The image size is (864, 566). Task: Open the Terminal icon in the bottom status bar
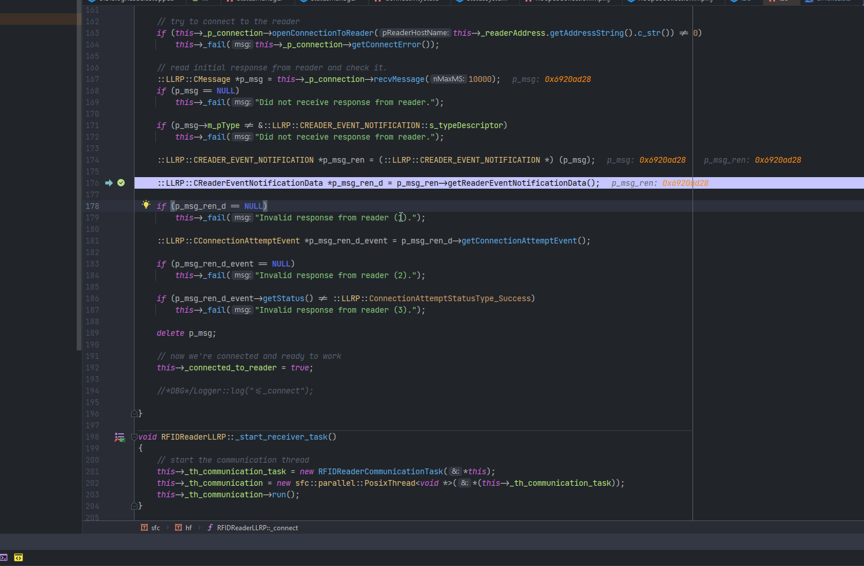[5, 557]
